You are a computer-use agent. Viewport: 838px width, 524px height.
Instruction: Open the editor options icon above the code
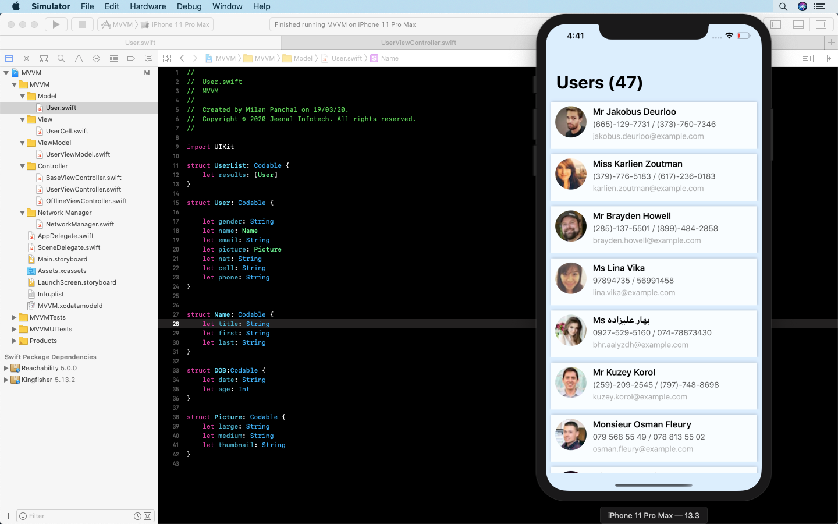167,58
